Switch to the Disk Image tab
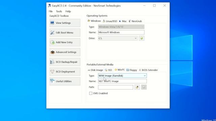The height and width of the screenshot is (121, 216). point(95,70)
